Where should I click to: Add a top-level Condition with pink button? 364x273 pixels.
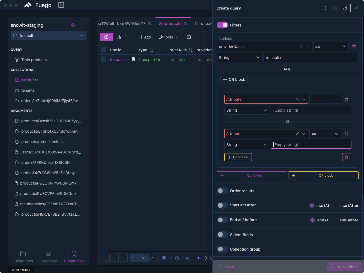click(x=252, y=176)
